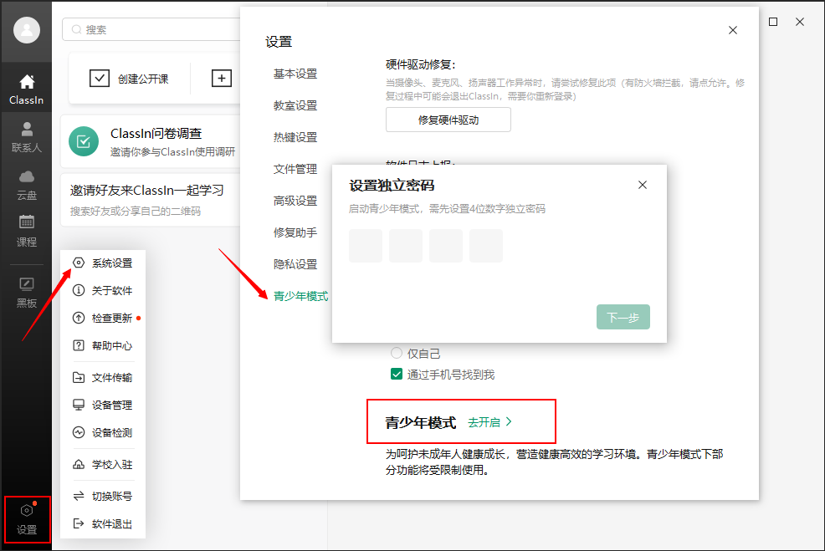Choose 软件退出 menu entry text
The width and height of the screenshot is (825, 551).
point(112,524)
